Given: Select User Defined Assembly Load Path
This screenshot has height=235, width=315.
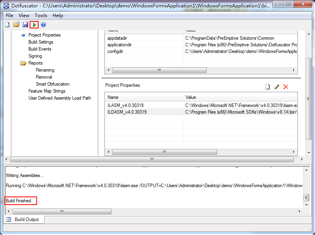Looking at the screenshot, I should coord(60,98).
